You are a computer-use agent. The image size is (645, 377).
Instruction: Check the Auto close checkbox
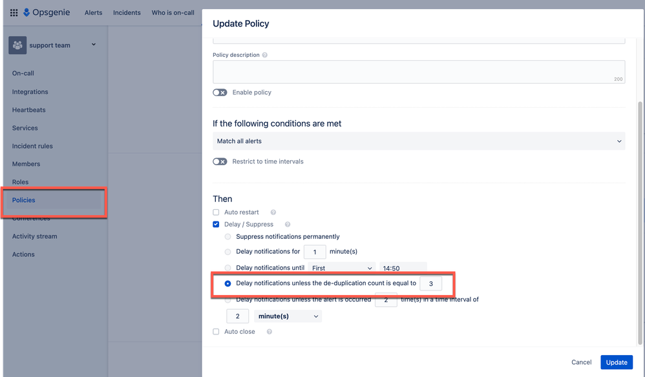click(x=216, y=331)
